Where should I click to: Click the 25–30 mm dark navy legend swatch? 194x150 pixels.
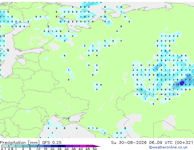coord(62,146)
